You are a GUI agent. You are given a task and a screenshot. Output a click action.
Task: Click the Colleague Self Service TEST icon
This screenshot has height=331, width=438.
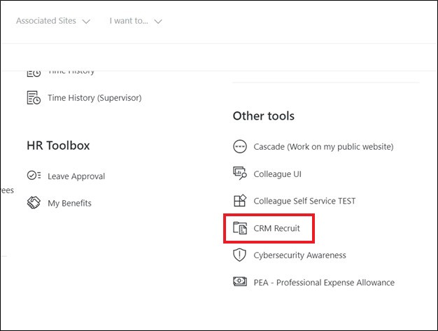coord(240,201)
